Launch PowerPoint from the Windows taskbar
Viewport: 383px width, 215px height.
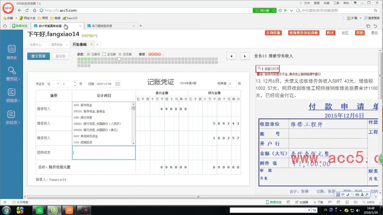(x=70, y=210)
